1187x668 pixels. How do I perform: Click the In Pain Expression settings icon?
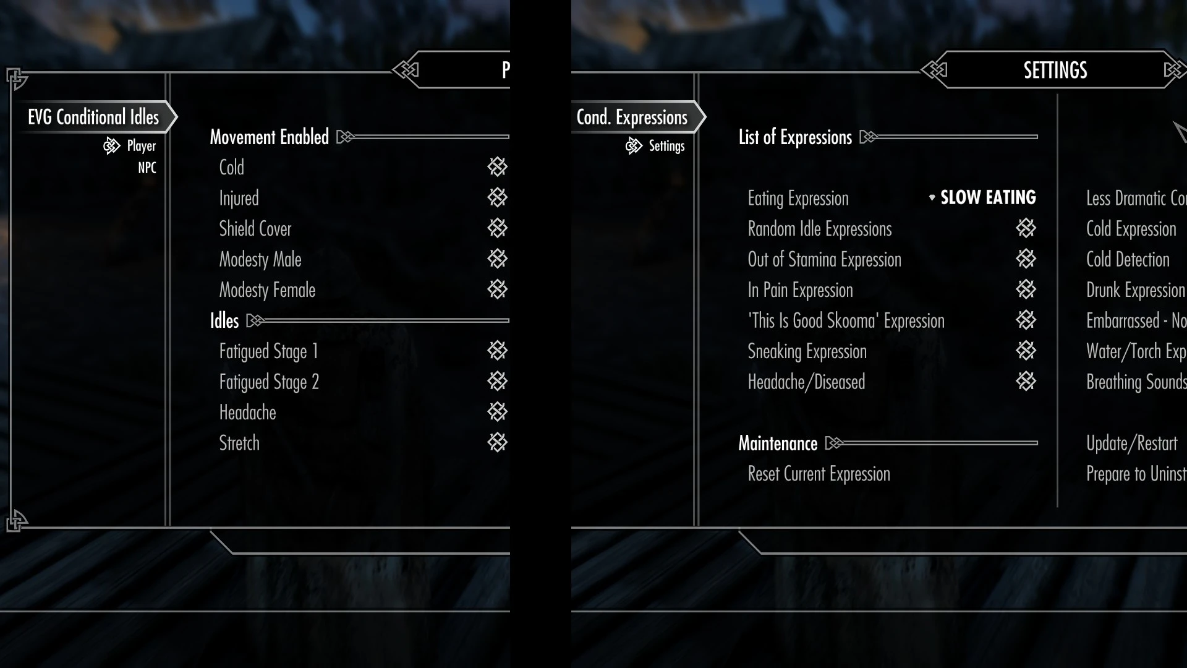coord(1026,289)
